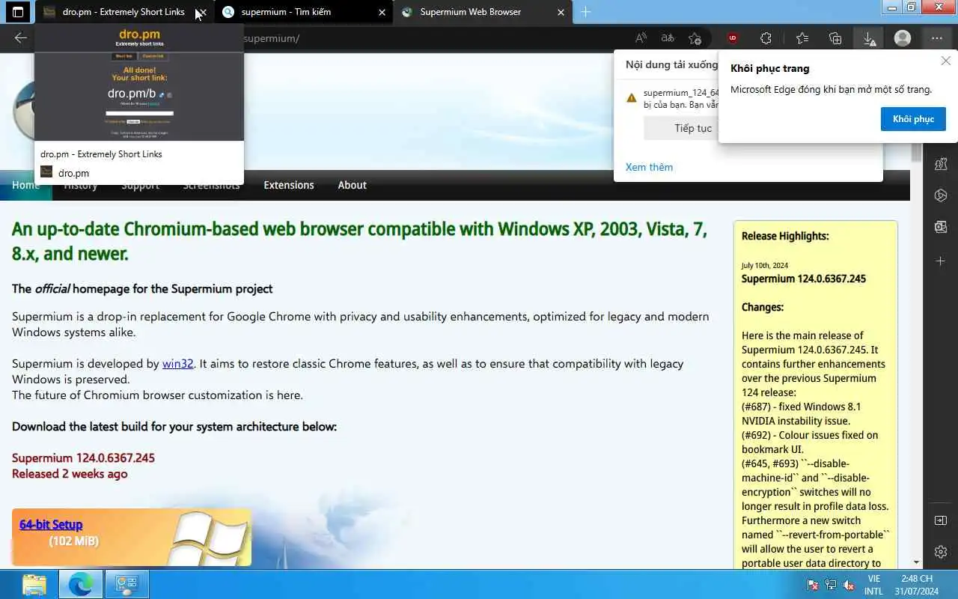Click the Release Highlights heading
The width and height of the screenshot is (958, 599).
coord(785,236)
